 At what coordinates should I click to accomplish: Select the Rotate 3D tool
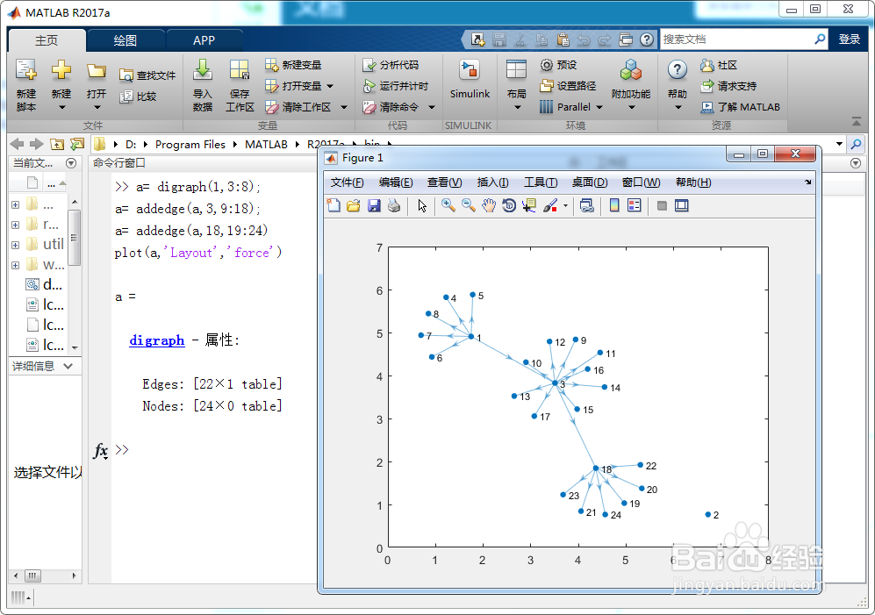pos(508,205)
